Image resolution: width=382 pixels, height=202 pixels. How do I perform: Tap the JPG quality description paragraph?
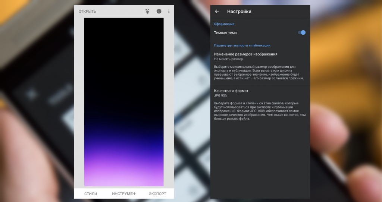coord(260,111)
